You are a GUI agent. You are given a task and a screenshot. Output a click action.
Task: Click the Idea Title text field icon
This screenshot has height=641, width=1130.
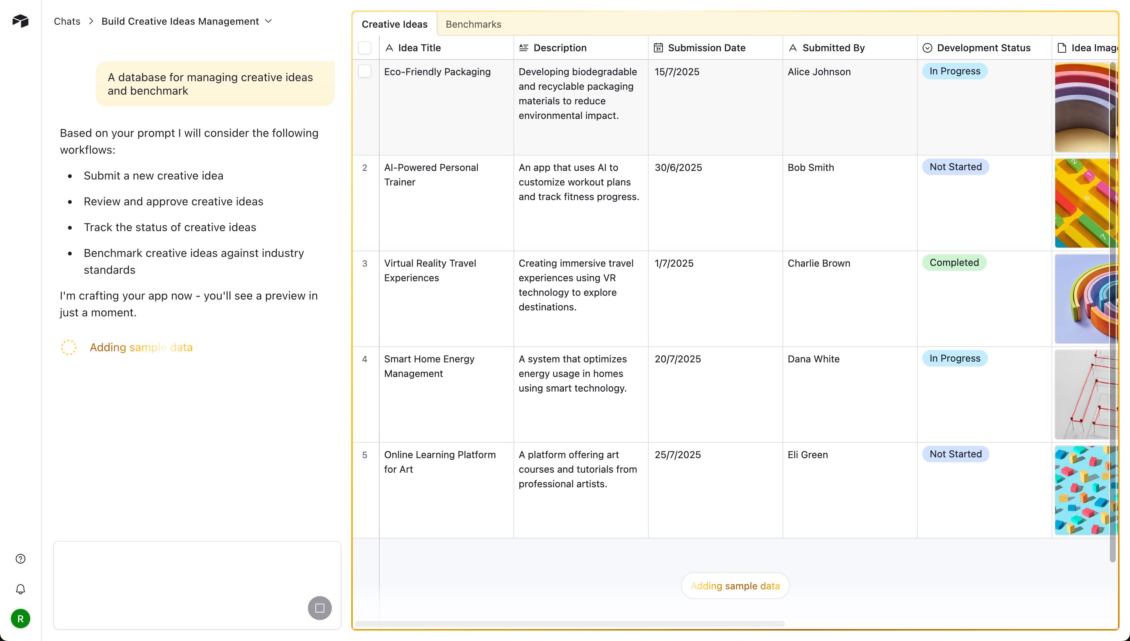pos(389,48)
